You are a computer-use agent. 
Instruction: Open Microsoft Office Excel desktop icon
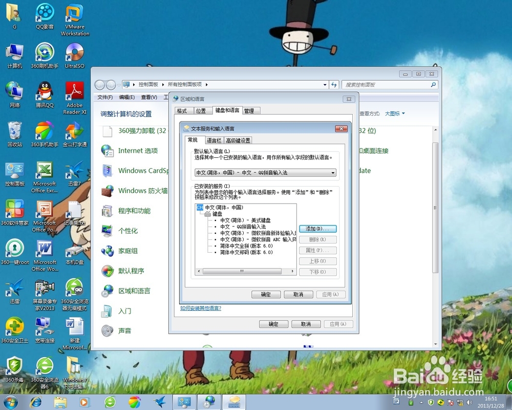coord(45,176)
